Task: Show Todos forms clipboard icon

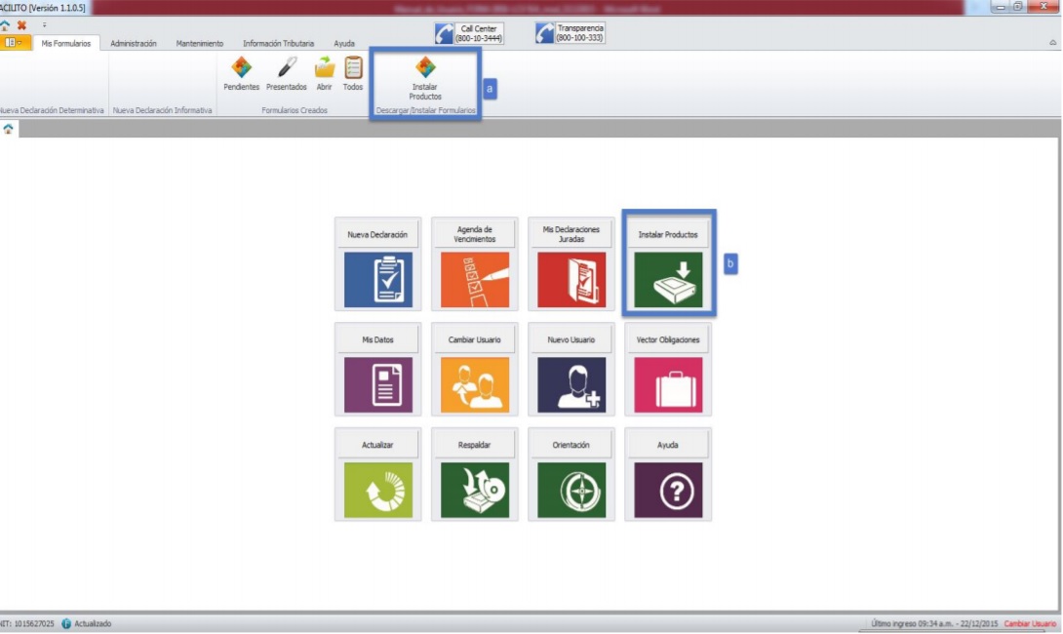Action: (x=353, y=67)
